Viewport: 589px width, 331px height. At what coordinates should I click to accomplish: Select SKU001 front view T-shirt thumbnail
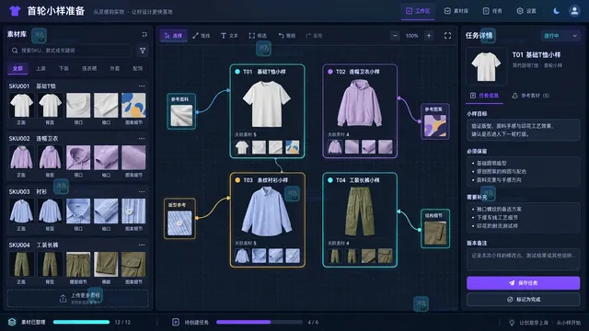[x=21, y=106]
